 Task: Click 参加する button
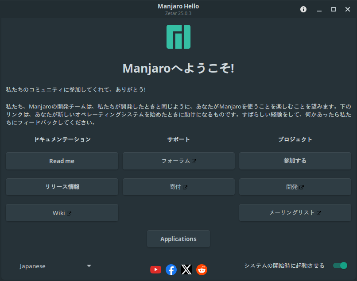(295, 161)
